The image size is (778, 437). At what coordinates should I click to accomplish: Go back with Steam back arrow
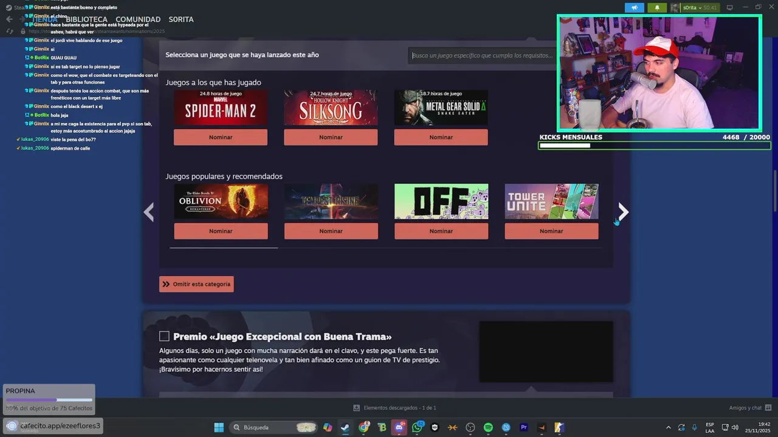click(x=9, y=19)
